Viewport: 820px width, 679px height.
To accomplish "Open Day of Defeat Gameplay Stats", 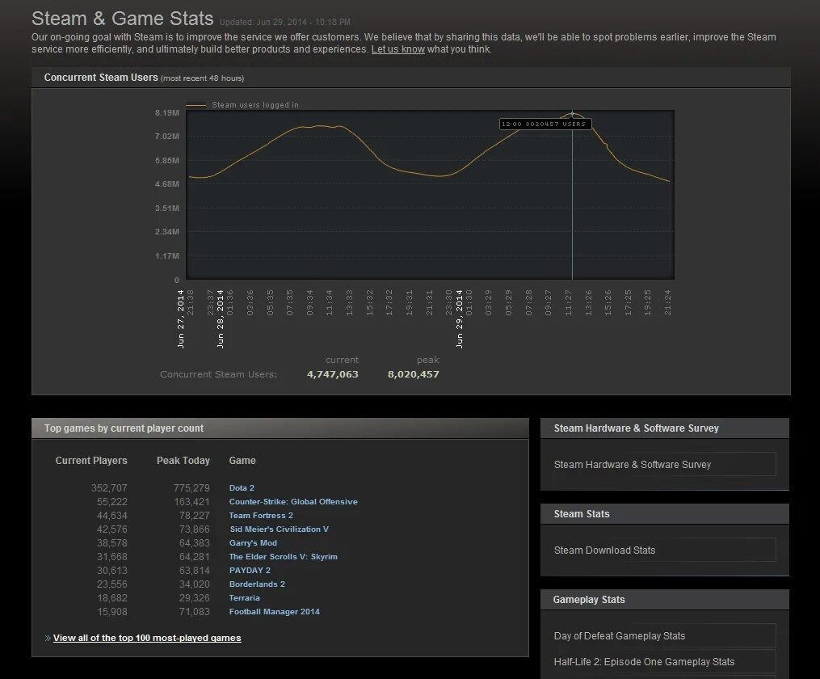I will point(665,635).
